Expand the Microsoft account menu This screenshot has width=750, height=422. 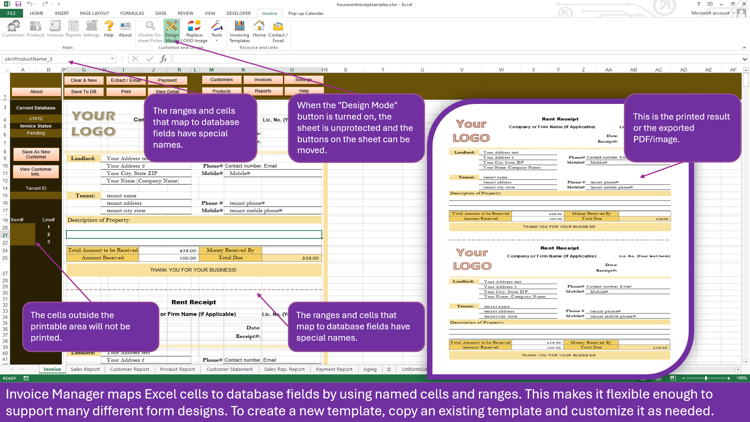pos(712,13)
